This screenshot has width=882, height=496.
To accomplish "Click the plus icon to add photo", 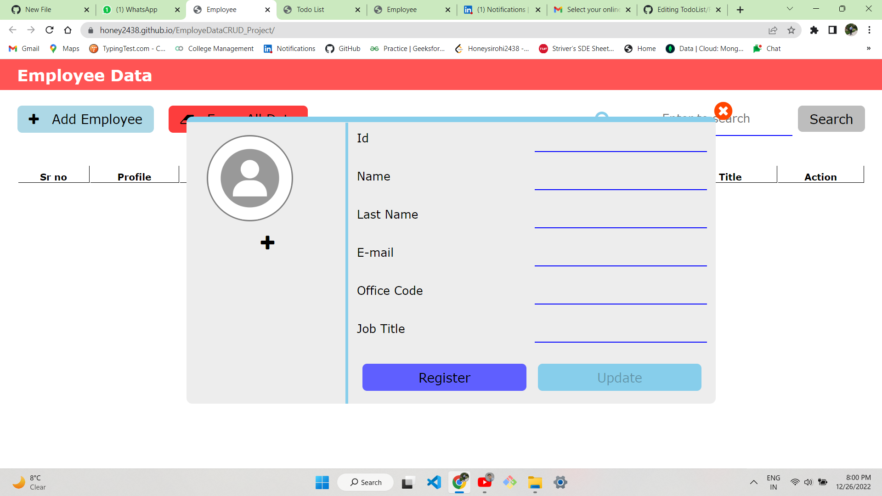I will click(x=267, y=242).
